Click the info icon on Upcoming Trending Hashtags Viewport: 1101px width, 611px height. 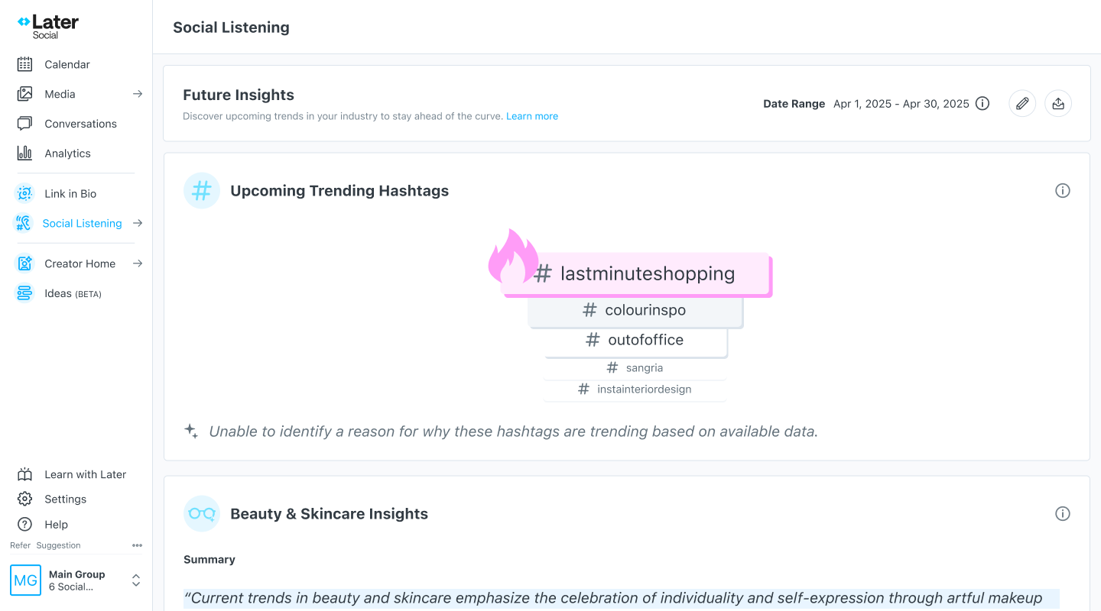[x=1063, y=190]
